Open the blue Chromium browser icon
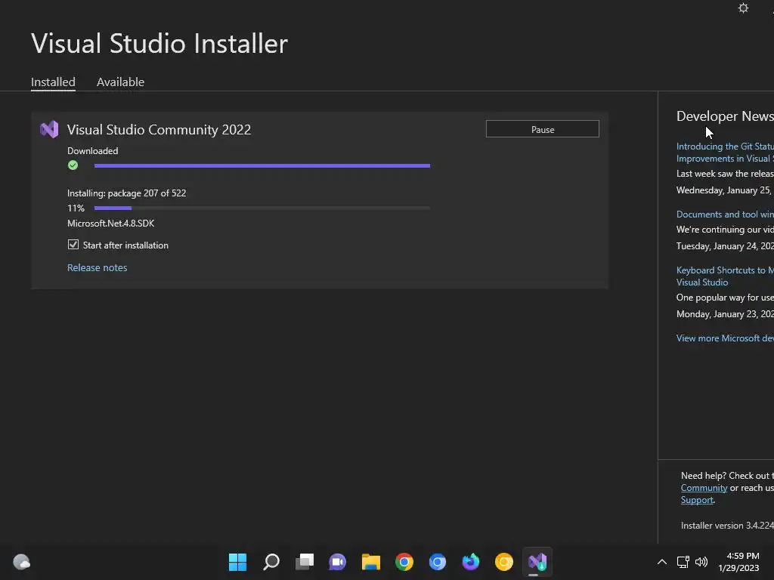 438,562
